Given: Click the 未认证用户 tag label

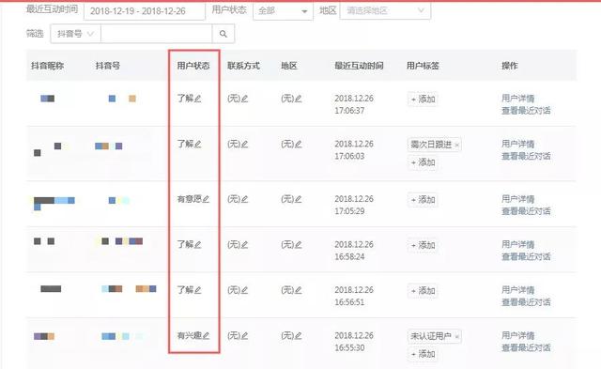Looking at the screenshot, I should click(x=431, y=336).
